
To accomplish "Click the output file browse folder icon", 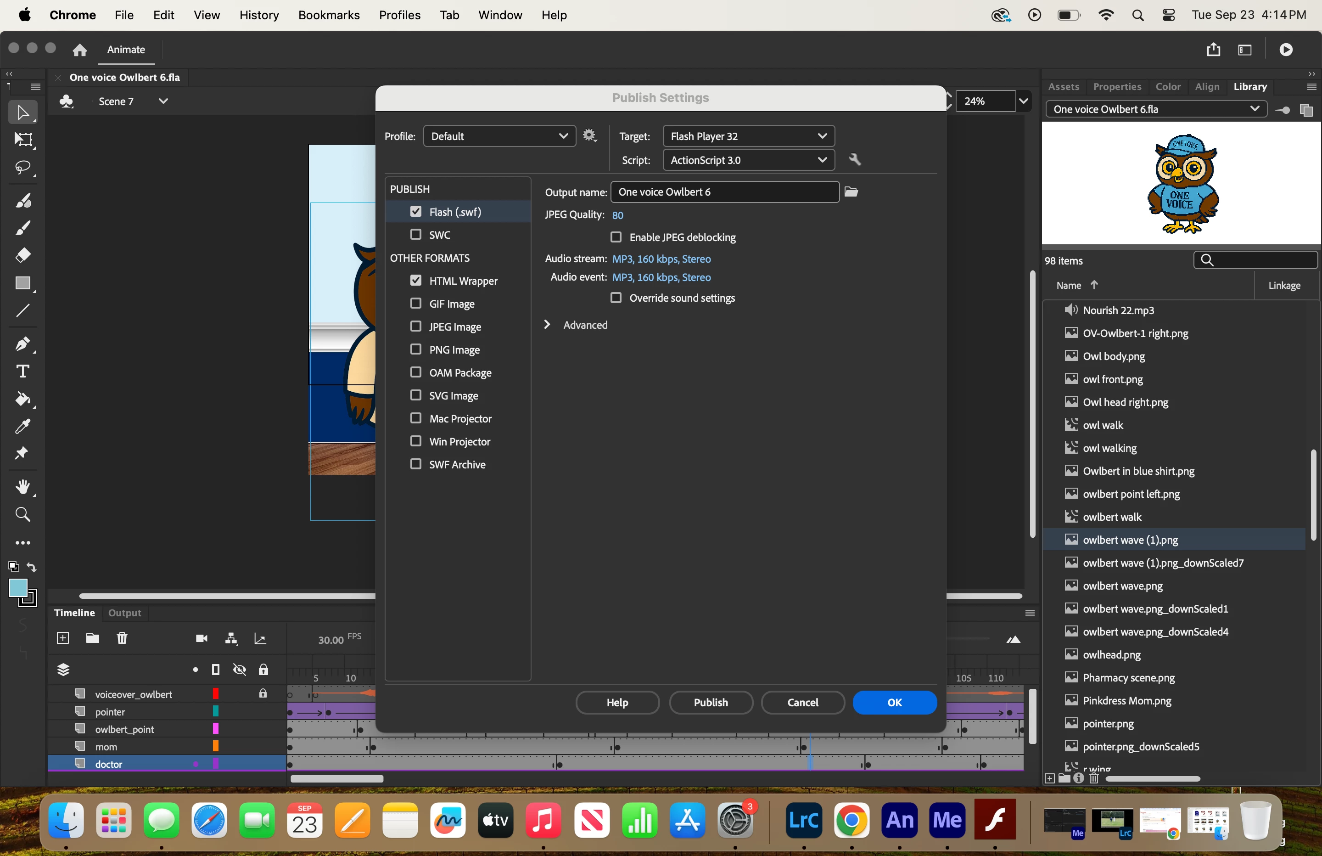I will 851,192.
